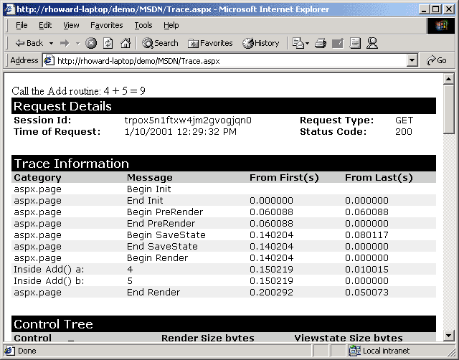Click the Back navigation button
Image resolution: width=459 pixels, height=360 pixels.
click(29, 43)
